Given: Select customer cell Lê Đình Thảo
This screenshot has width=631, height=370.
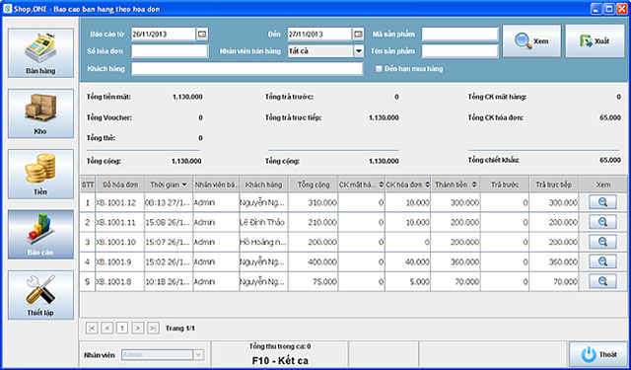Looking at the screenshot, I should pos(263,222).
